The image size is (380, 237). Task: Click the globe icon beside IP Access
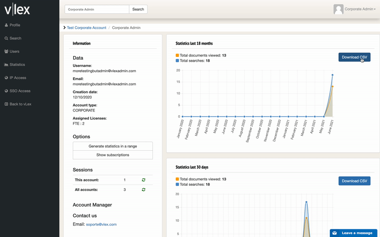pyautogui.click(x=6, y=78)
